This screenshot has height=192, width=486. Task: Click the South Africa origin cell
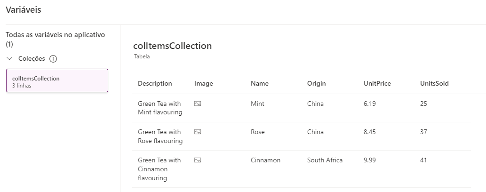click(x=325, y=160)
